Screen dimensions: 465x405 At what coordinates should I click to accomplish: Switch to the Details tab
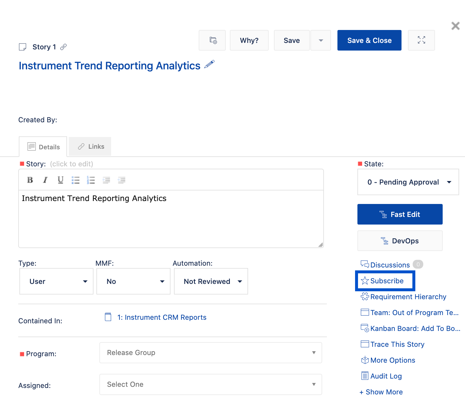point(43,147)
